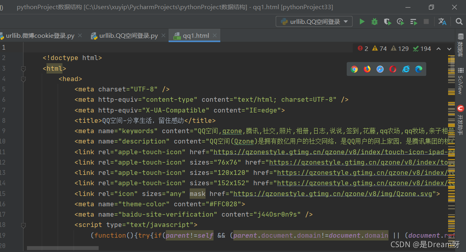Viewport: 466px width, 252px height.
Task: Preview qq1.html in Safari
Action: coord(380,69)
